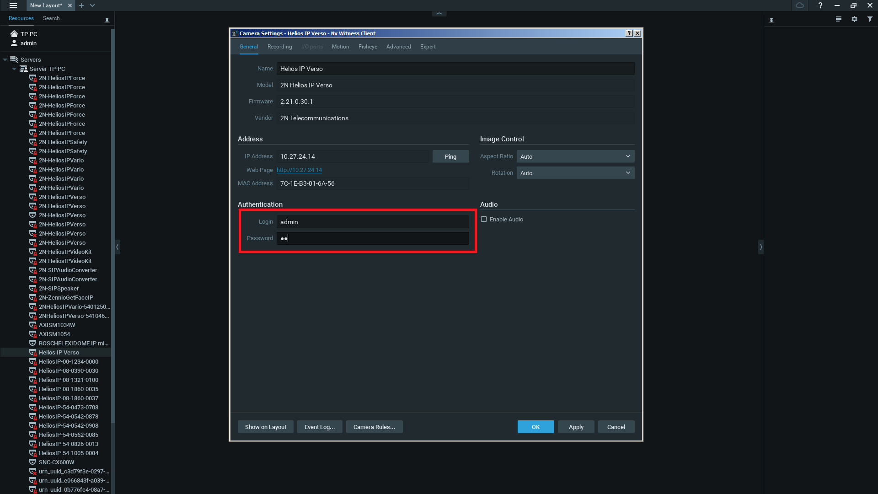The height and width of the screenshot is (494, 878).
Task: Click the Password input field
Action: point(373,238)
